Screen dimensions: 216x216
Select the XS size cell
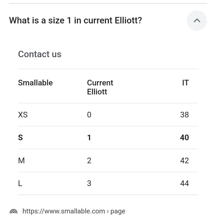pos(23,115)
